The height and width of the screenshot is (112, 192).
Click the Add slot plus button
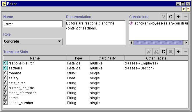click(x=178, y=52)
